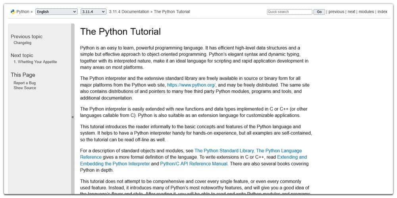Click the Report a Bug link

click(x=25, y=83)
